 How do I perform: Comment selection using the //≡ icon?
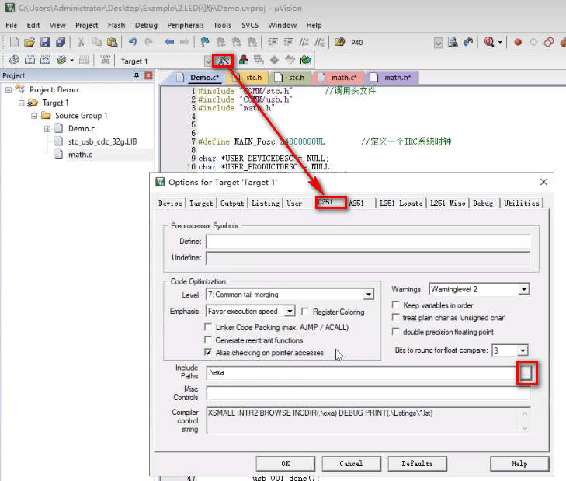[x=304, y=42]
